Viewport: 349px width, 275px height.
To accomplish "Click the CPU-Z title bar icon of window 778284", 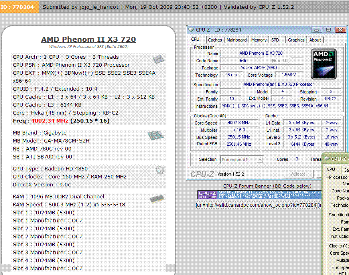I will (x=191, y=30).
